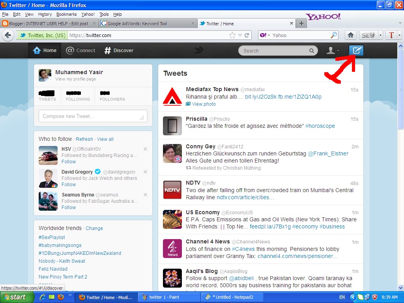
Task: Click View my profile page link
Action: pos(75,79)
